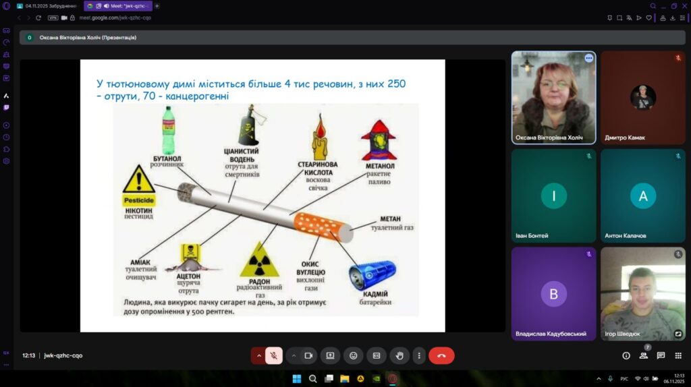Viewport: 691px width, 387px height.
Task: Open meeting details info icon
Action: pyautogui.click(x=626, y=355)
